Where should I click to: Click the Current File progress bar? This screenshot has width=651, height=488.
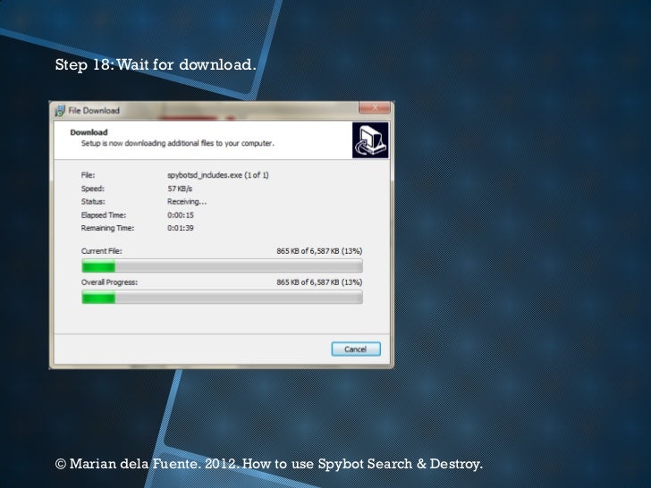click(222, 266)
